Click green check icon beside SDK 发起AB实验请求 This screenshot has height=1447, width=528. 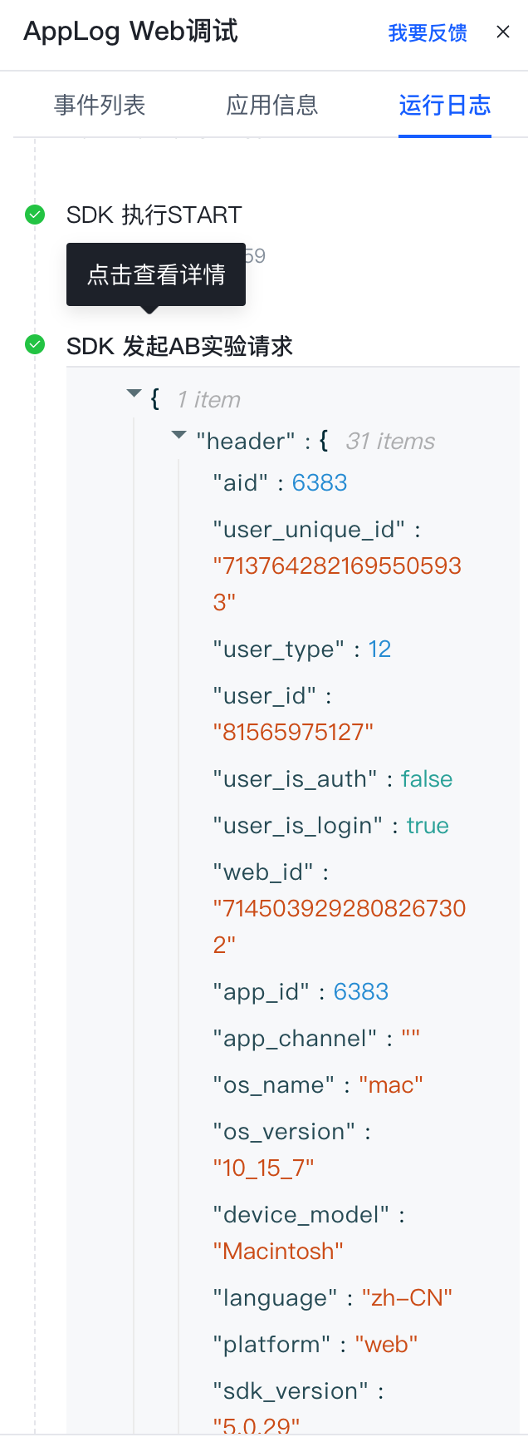point(35,344)
